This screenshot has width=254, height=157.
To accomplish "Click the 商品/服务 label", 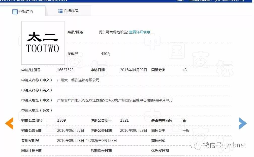I will pos(75,32).
